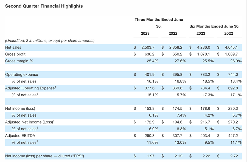This screenshot has height=162, width=247.
Task: Click the Adjusted EBITDA row label
Action: (21, 135)
